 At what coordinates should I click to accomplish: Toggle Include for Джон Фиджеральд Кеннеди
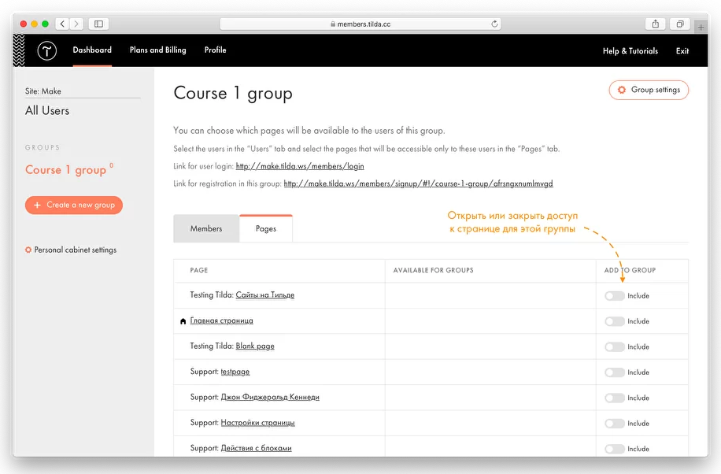click(615, 398)
